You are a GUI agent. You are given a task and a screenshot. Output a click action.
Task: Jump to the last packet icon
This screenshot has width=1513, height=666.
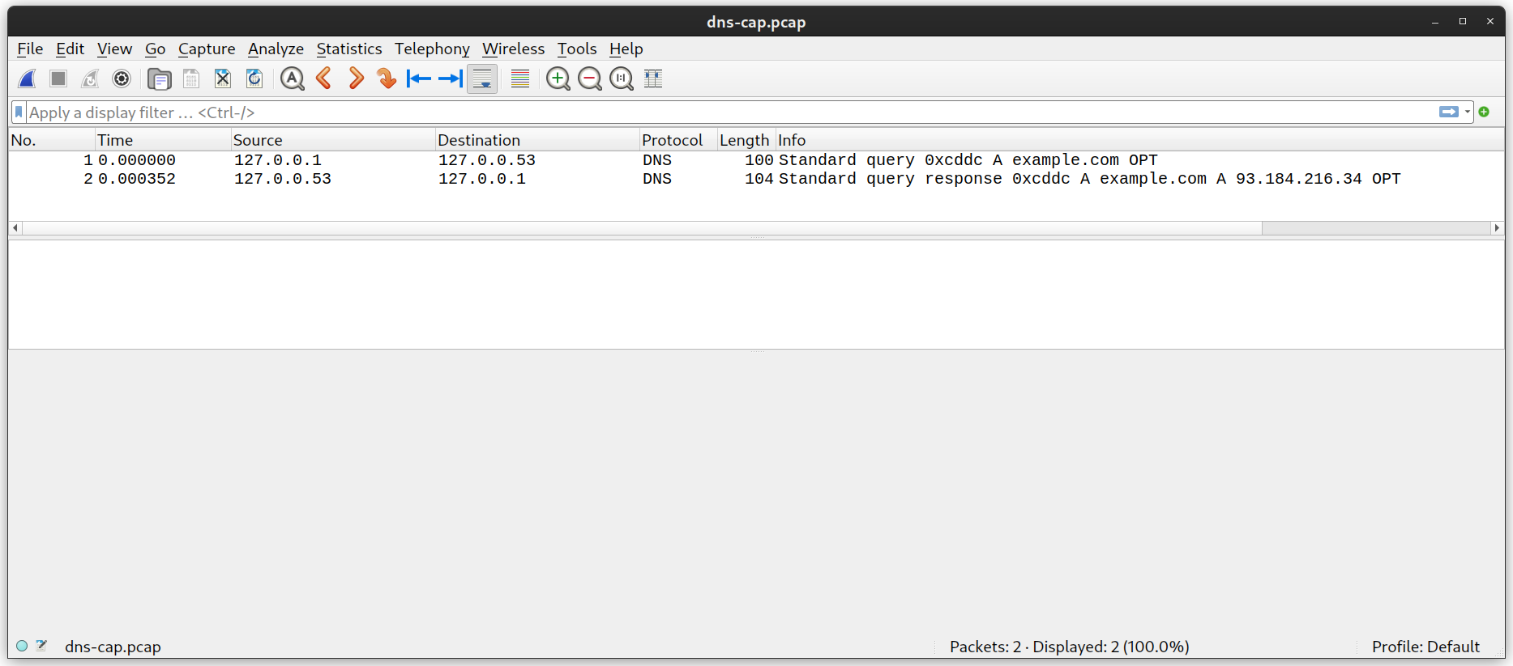[451, 78]
